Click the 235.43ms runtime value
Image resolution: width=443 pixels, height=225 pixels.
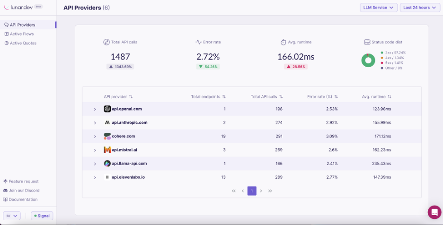(381, 164)
